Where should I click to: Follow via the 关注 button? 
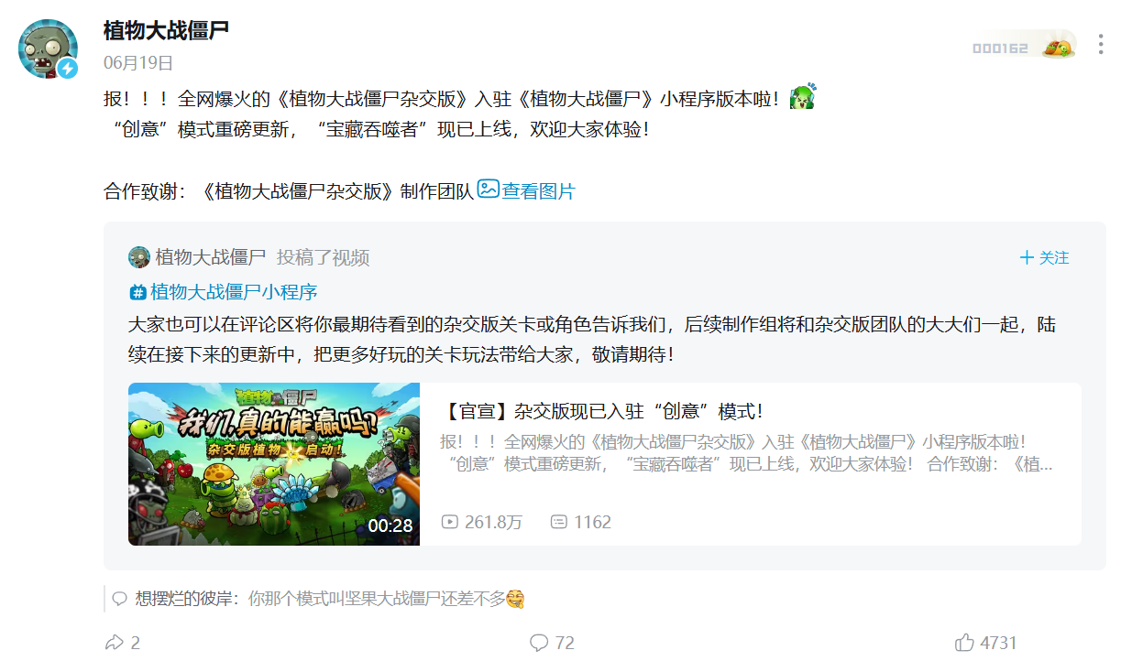[x=1044, y=257]
